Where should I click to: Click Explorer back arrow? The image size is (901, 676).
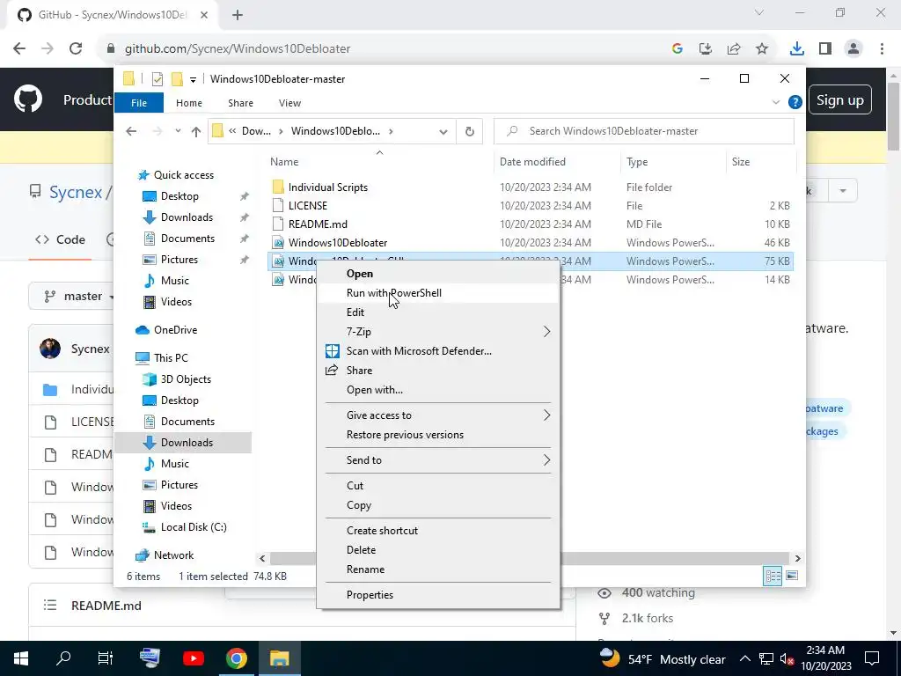(131, 132)
